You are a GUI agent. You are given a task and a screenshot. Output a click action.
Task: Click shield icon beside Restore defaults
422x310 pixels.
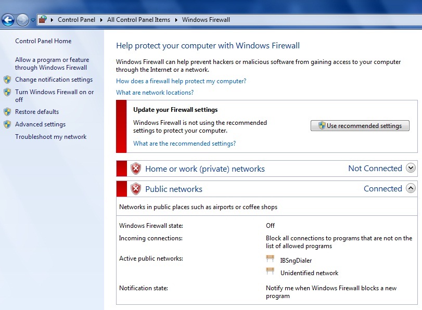click(x=7, y=112)
